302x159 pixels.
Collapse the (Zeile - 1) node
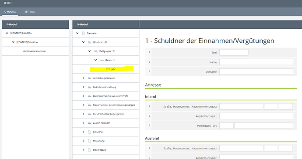(95, 60)
